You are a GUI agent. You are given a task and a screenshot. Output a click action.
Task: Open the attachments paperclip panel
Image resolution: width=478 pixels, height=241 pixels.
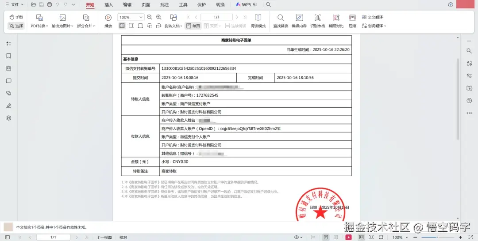tap(8, 93)
